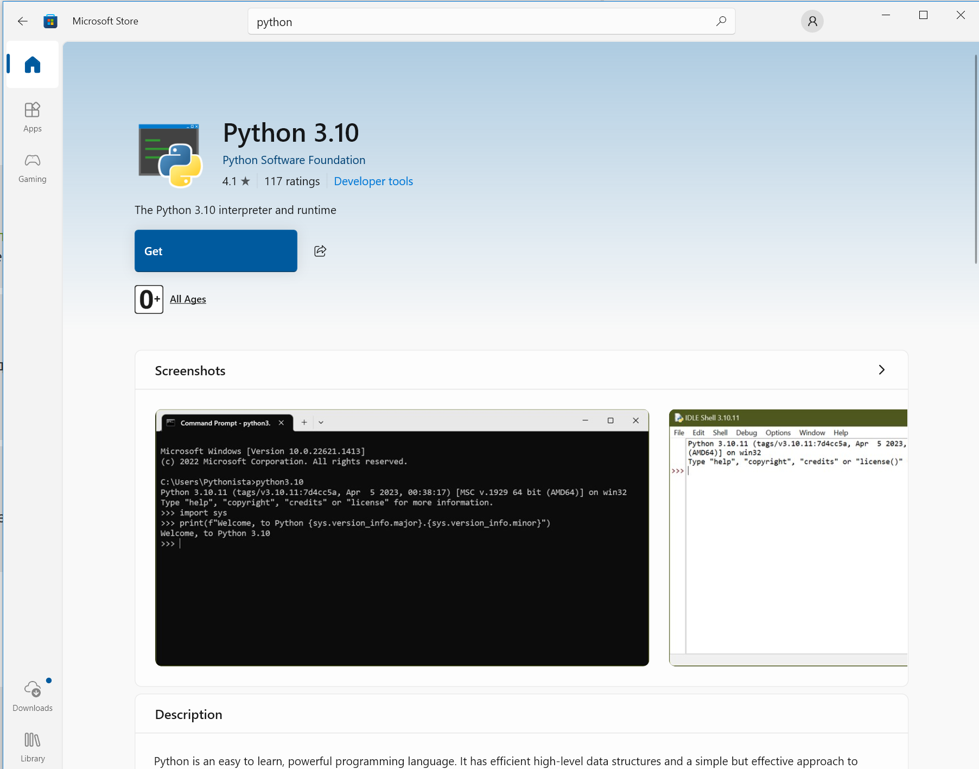The width and height of the screenshot is (979, 769).
Task: Open the Developer tools category link
Action: 373,181
